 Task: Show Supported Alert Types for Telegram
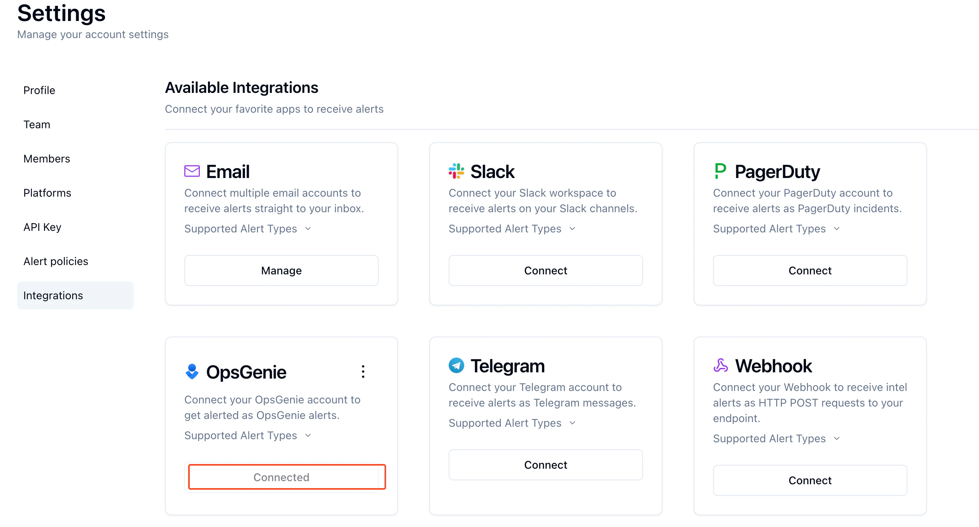(x=512, y=423)
